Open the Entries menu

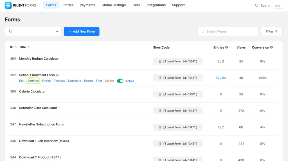[68, 5]
